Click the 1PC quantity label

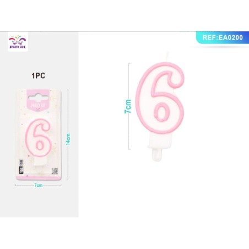[x=38, y=75]
